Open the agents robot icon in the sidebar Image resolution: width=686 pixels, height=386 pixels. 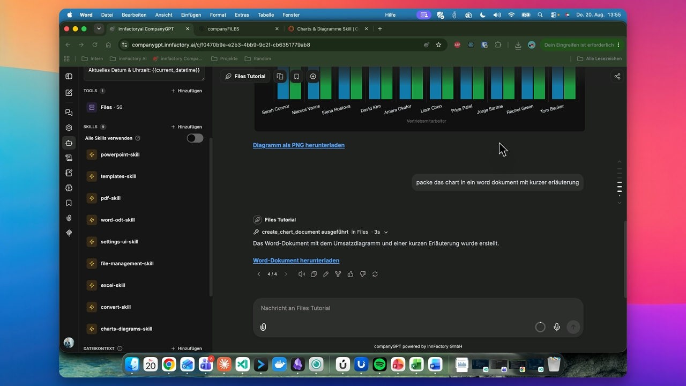[69, 143]
